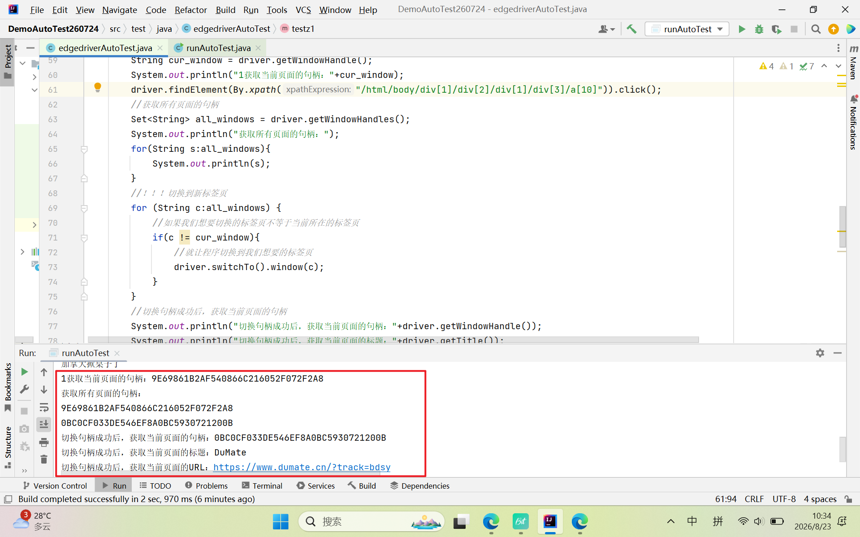Open weather widget showing 28°C
Viewport: 860px width, 537px height.
tap(32, 521)
